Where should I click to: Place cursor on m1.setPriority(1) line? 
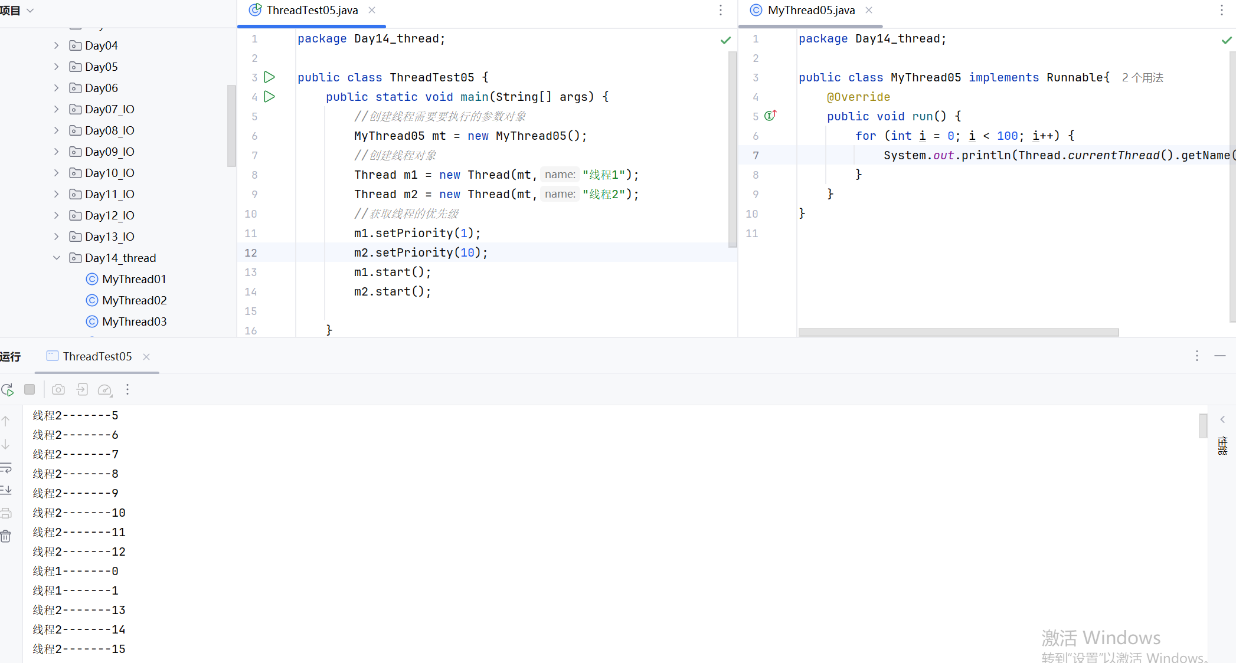coord(417,233)
